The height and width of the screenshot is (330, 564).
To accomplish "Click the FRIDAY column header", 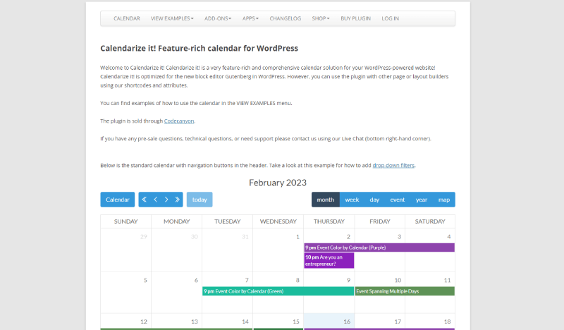I will (380, 221).
